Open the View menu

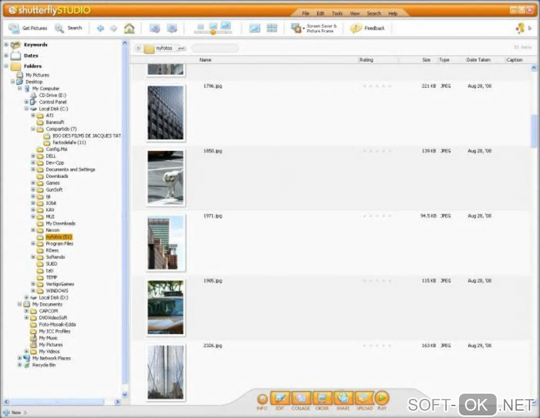click(x=355, y=13)
